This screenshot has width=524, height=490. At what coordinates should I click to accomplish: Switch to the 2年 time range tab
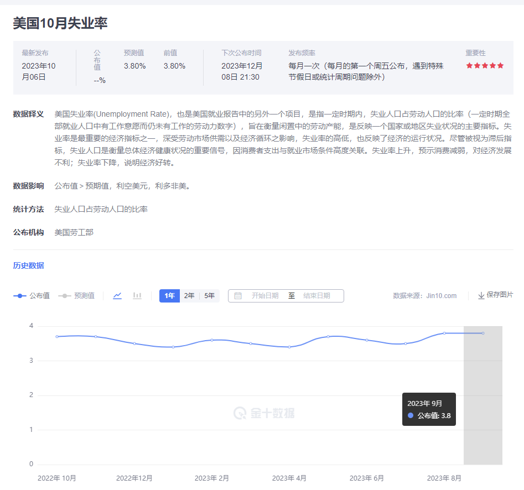point(190,296)
